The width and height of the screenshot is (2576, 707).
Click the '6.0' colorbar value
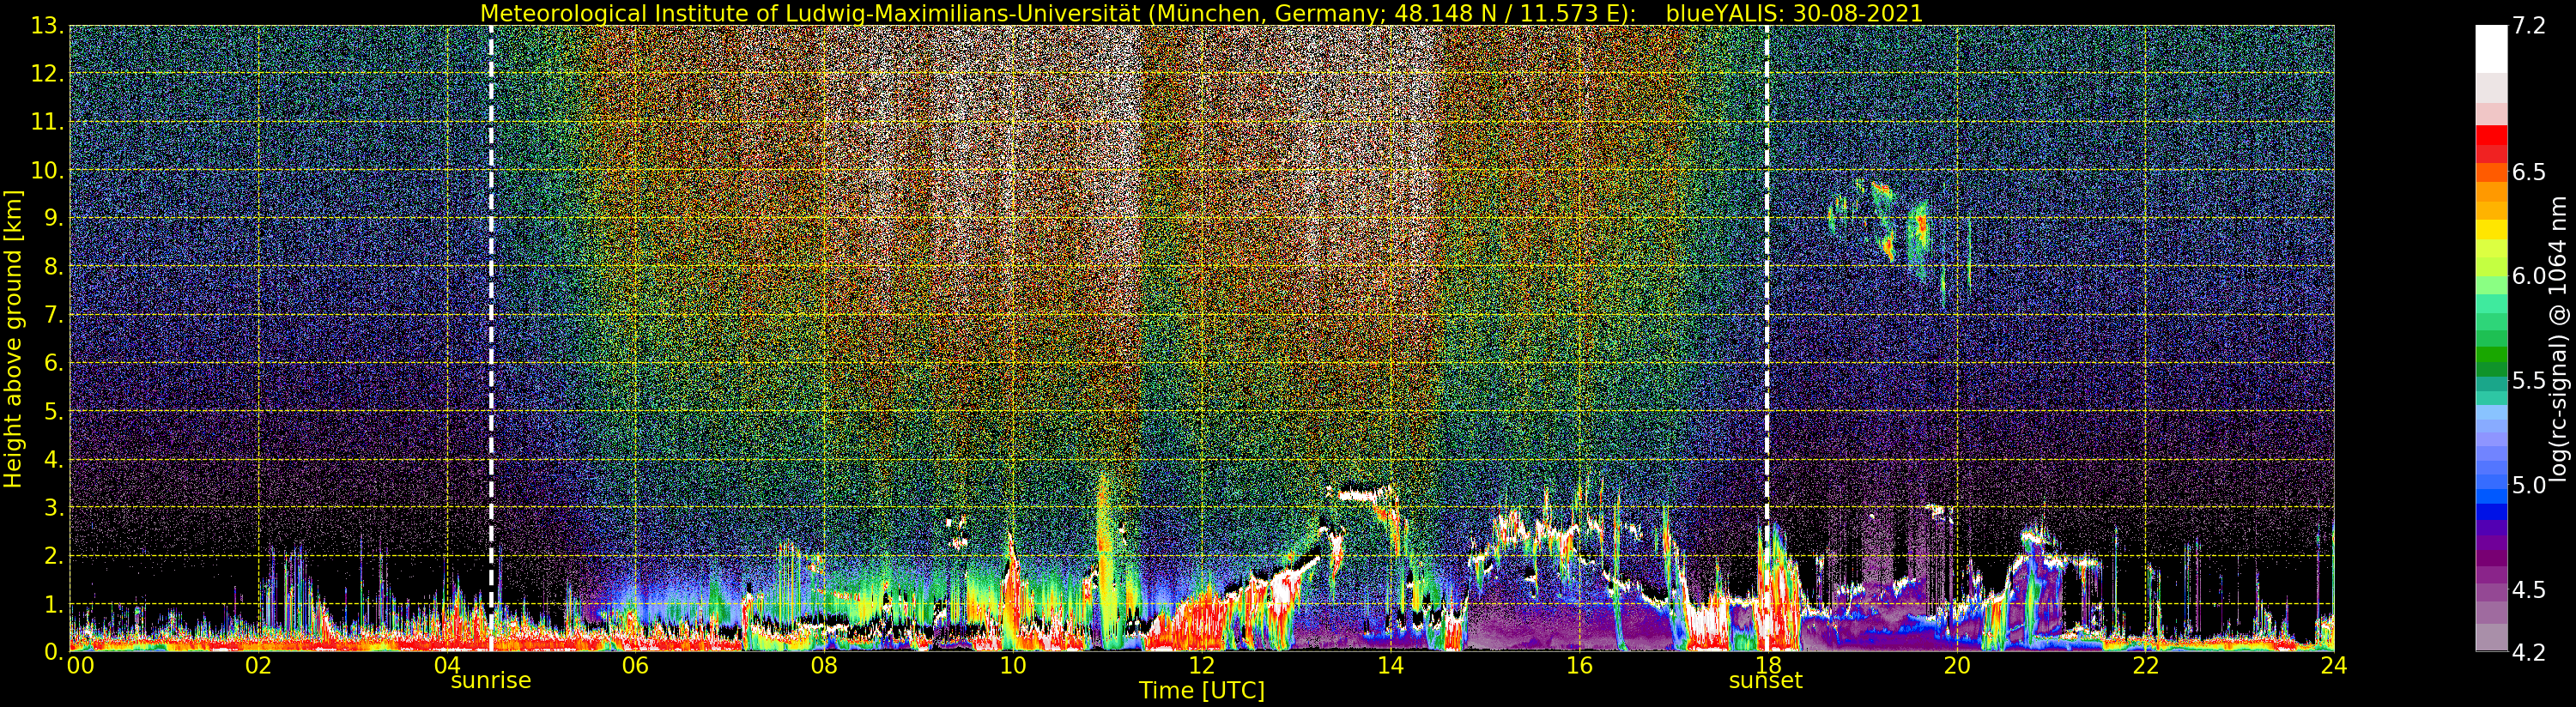pos(2529,276)
